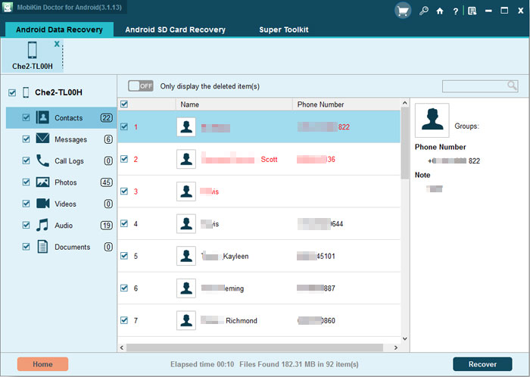Click vertical scrollbar up arrow

[x=405, y=103]
